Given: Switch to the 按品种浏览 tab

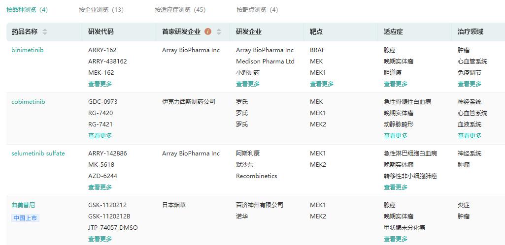Looking at the screenshot, I should tap(27, 10).
